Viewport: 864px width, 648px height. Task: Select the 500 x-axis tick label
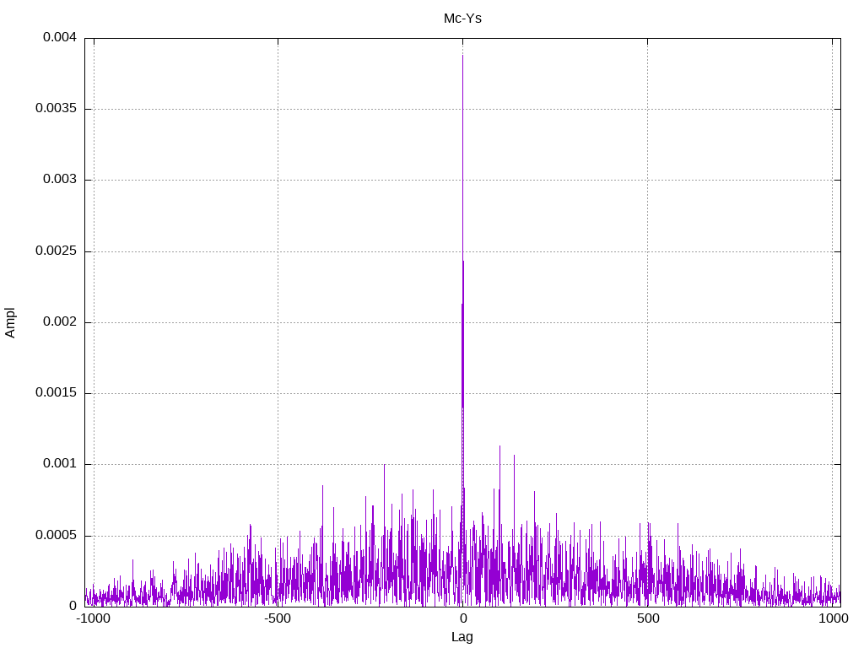coord(647,618)
